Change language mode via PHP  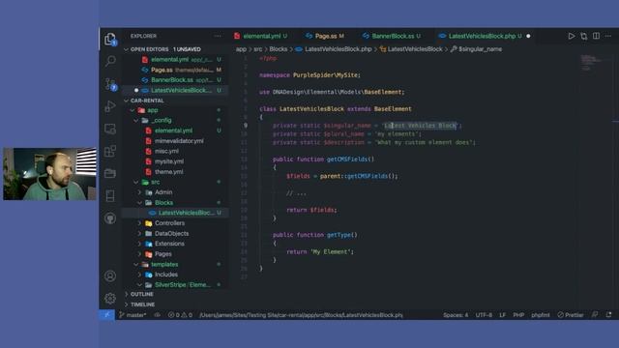point(518,315)
